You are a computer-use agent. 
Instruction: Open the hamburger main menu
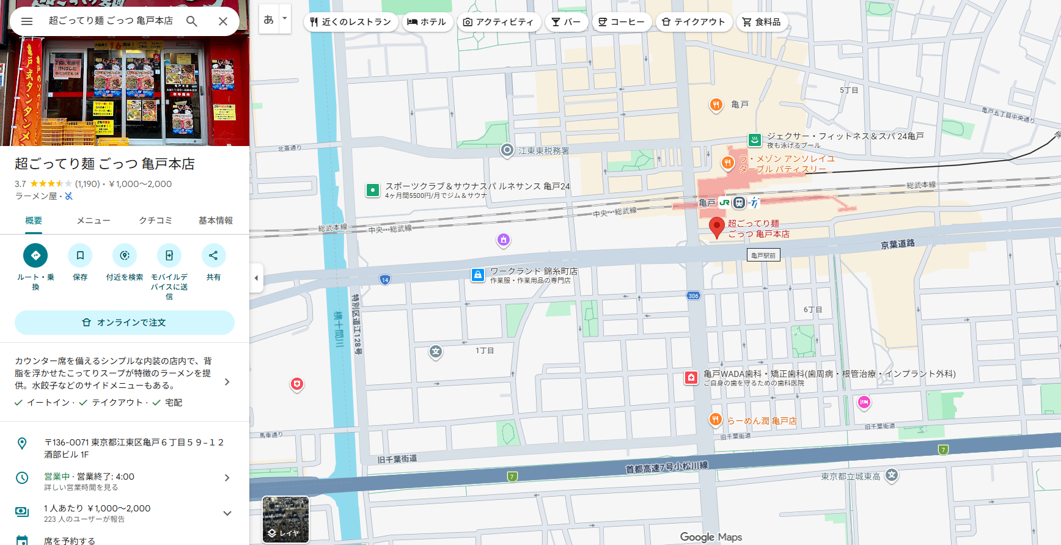pyautogui.click(x=27, y=21)
